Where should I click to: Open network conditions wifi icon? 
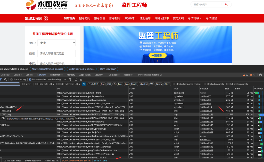[70, 79]
